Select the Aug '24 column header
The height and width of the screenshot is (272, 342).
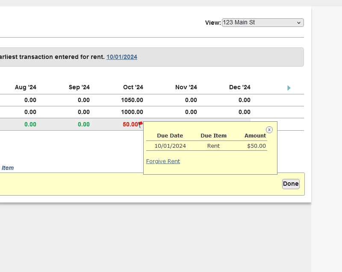[x=26, y=87]
